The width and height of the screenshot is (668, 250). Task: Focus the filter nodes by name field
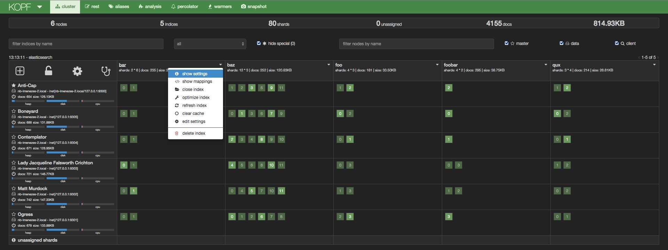pyautogui.click(x=416, y=44)
